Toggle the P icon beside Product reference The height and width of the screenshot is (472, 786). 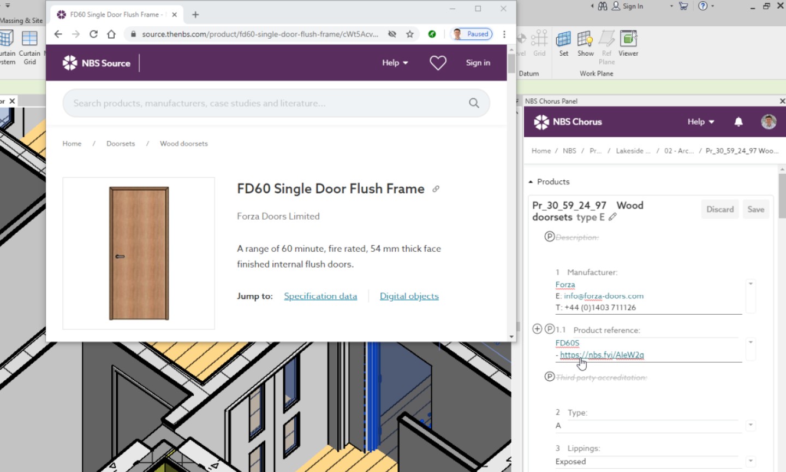coord(550,329)
